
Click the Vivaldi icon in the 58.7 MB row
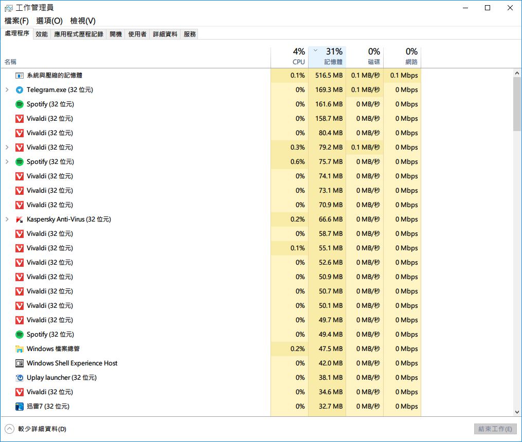20,234
